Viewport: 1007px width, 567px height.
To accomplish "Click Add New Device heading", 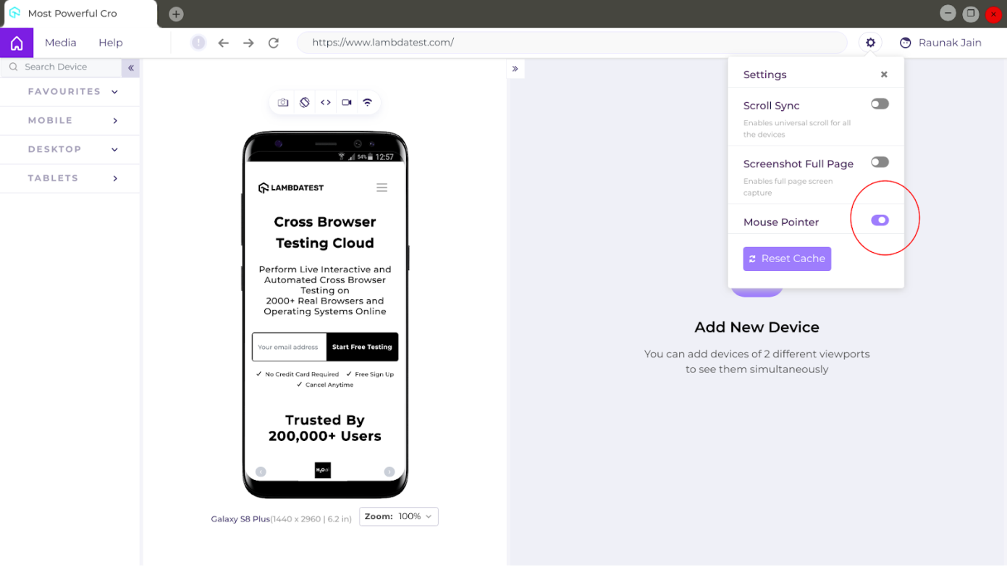I will pos(757,327).
